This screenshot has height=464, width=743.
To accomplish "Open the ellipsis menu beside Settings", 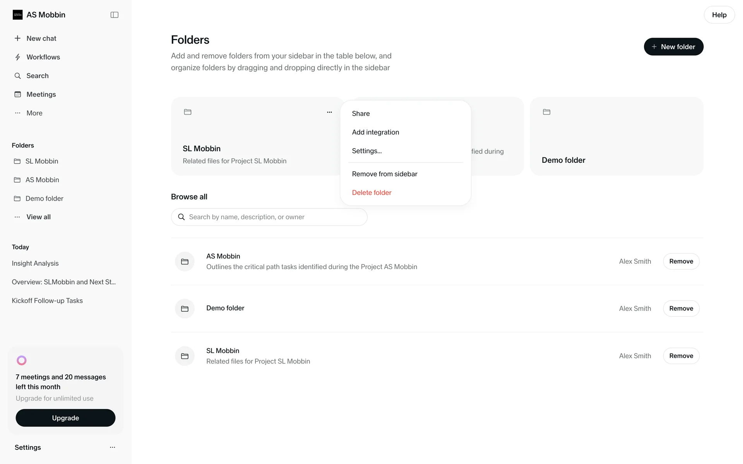I will pos(113,447).
